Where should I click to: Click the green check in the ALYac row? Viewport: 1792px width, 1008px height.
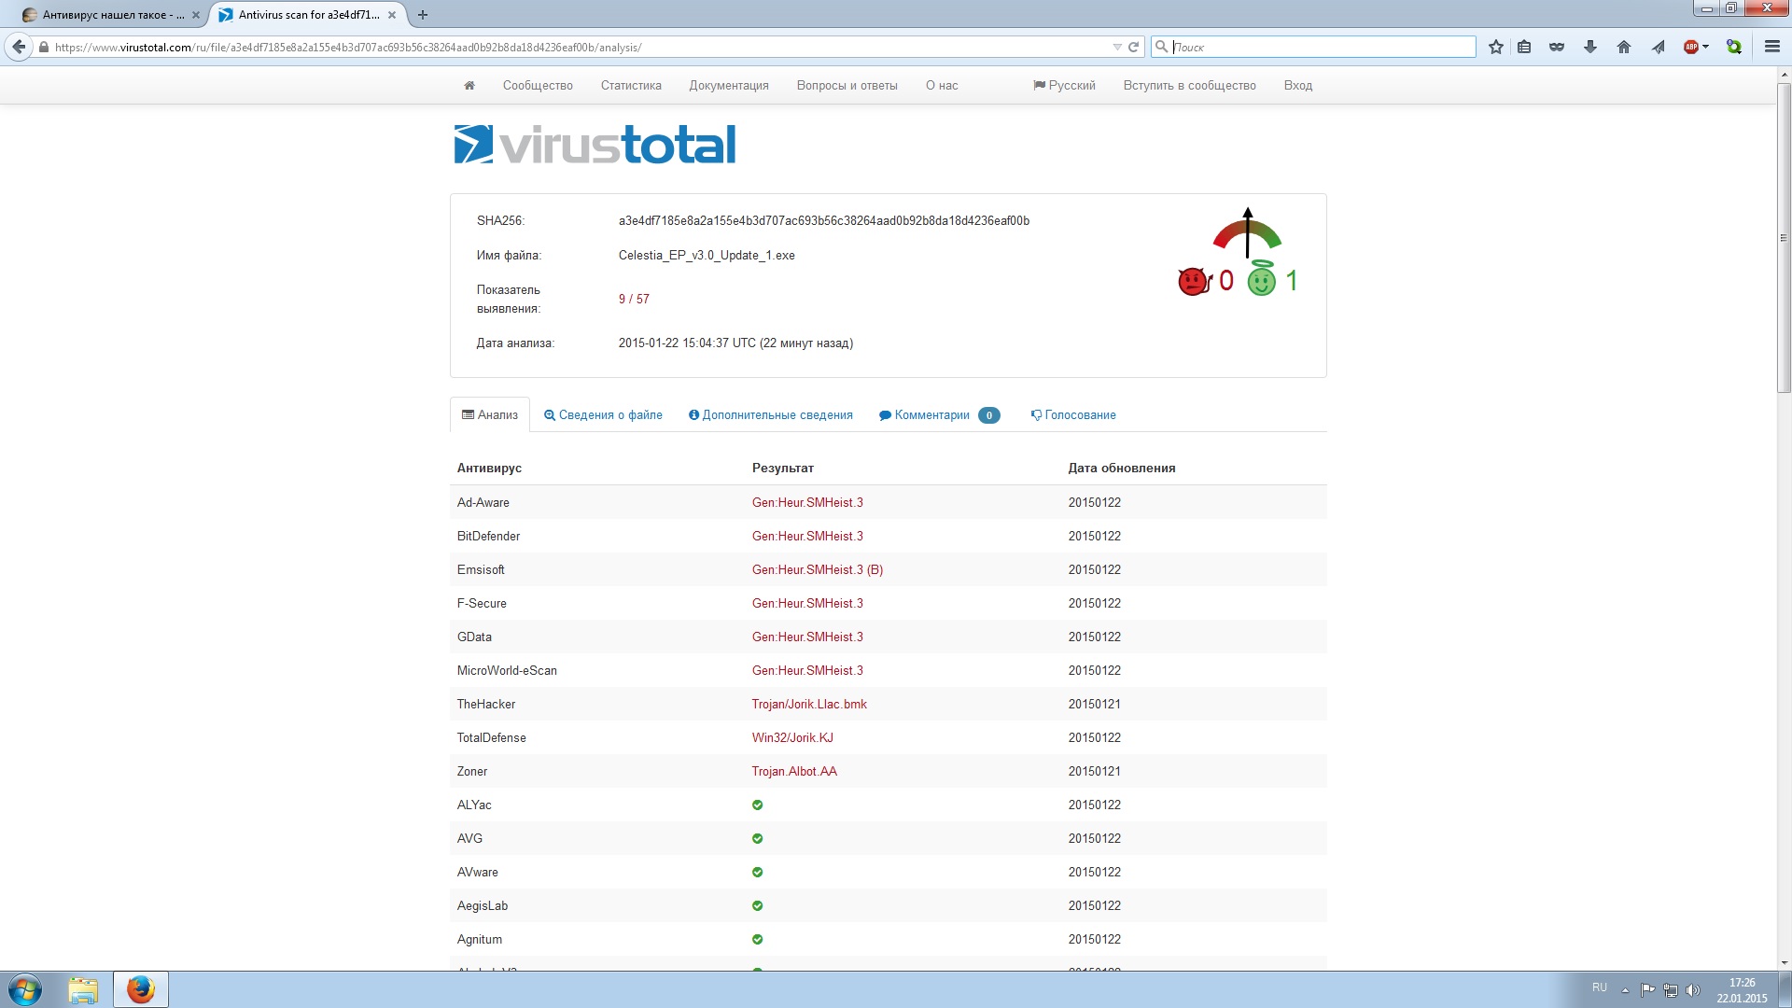pyautogui.click(x=758, y=805)
